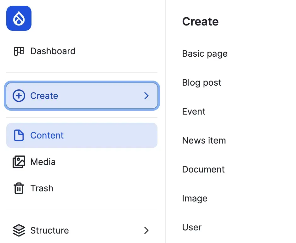Screen dimensions: 296x243
Task: Expand the Structure menu chevron
Action: pyautogui.click(x=146, y=230)
